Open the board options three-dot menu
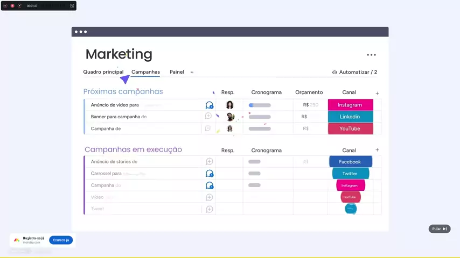The width and height of the screenshot is (460, 258). (x=371, y=55)
